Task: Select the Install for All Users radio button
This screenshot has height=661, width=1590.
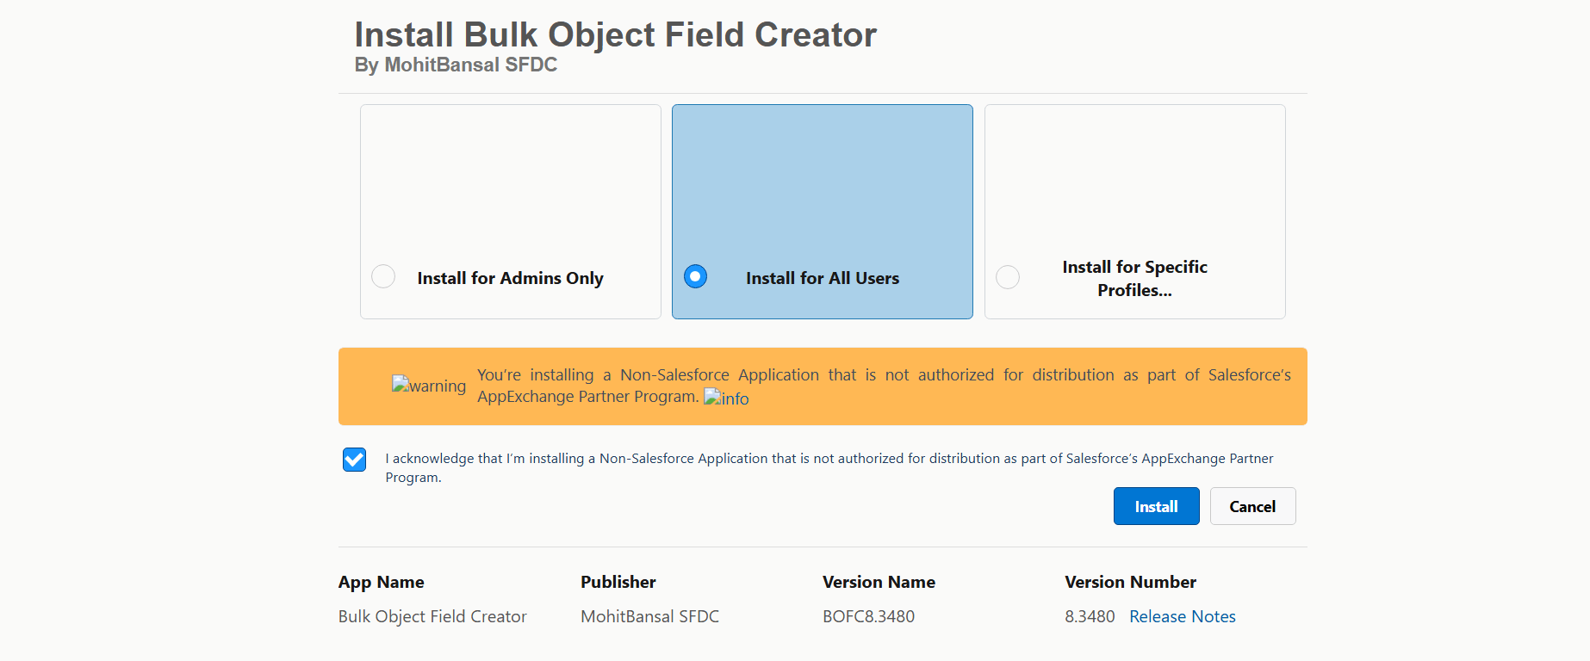Action: pos(694,276)
